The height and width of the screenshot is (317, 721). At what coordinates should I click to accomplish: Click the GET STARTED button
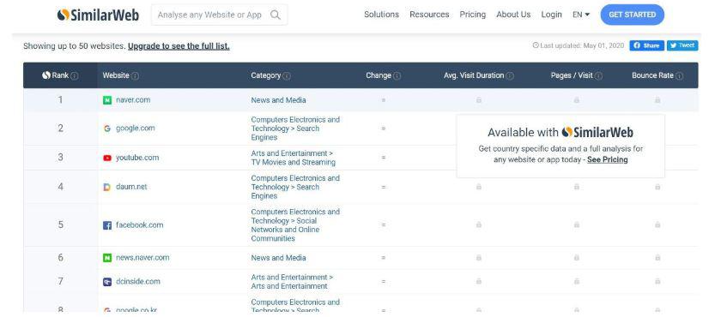(x=633, y=15)
